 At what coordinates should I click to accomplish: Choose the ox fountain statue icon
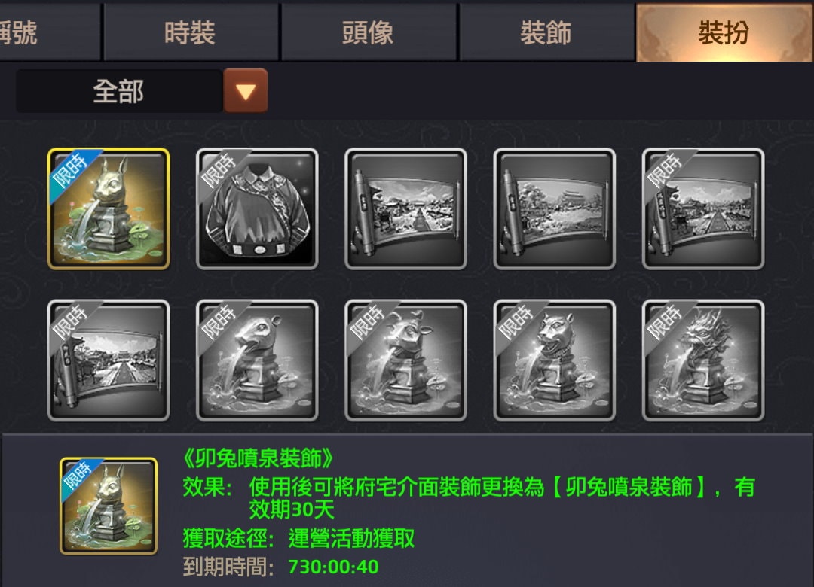point(406,360)
